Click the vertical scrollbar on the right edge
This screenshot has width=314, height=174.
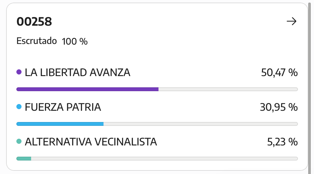click(x=310, y=87)
